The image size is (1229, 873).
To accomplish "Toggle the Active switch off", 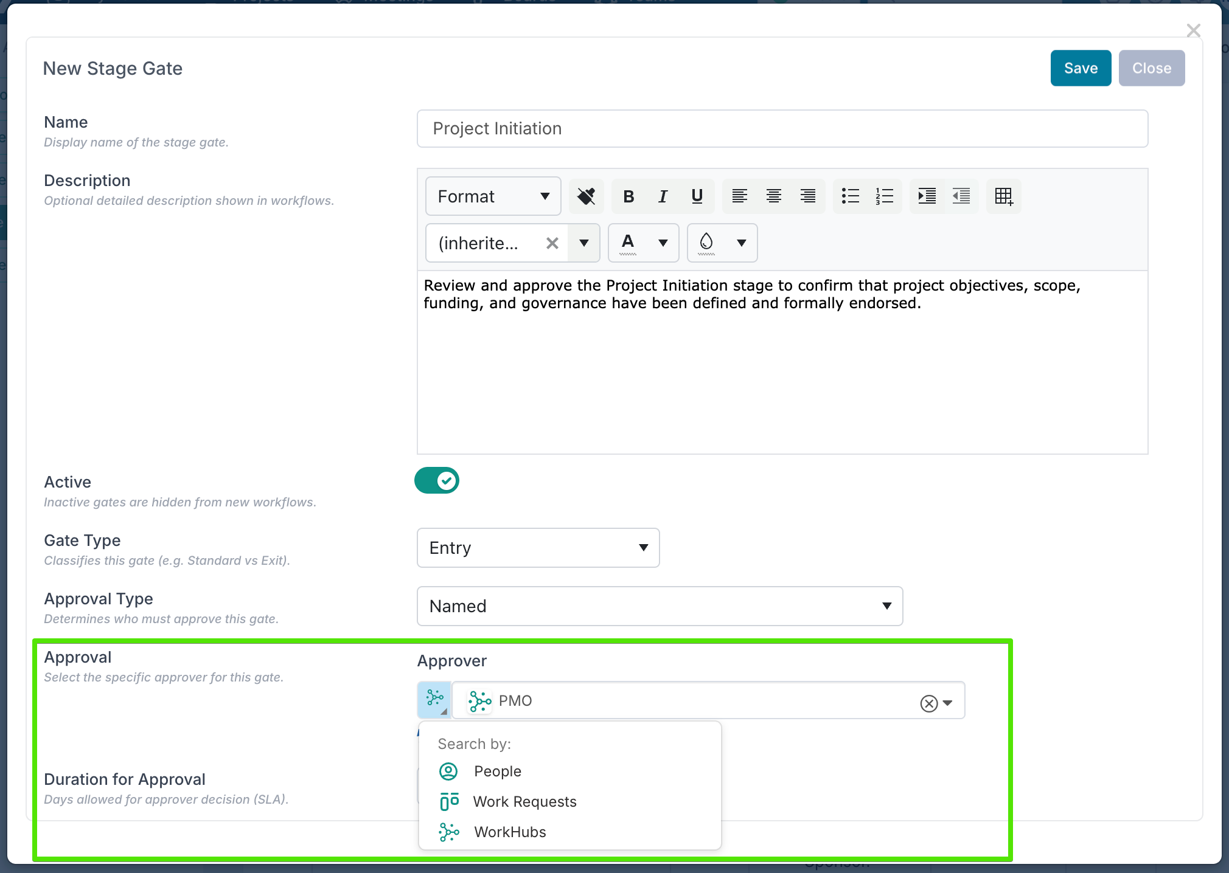I will (x=437, y=481).
